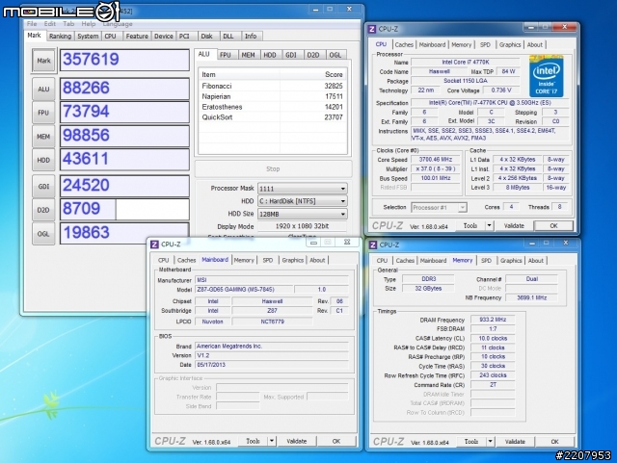Select the D2D score detail tab
Viewport: 617px width, 463px height.
point(312,55)
